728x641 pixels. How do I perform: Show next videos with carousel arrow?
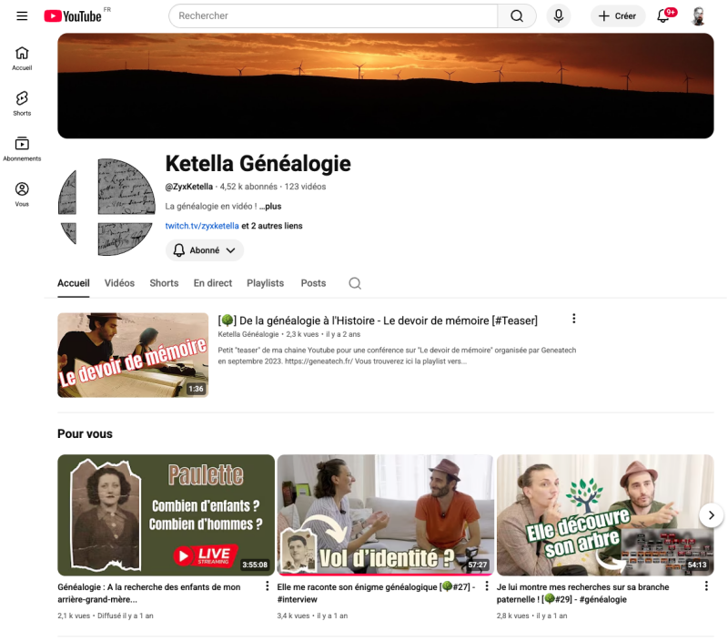[711, 515]
